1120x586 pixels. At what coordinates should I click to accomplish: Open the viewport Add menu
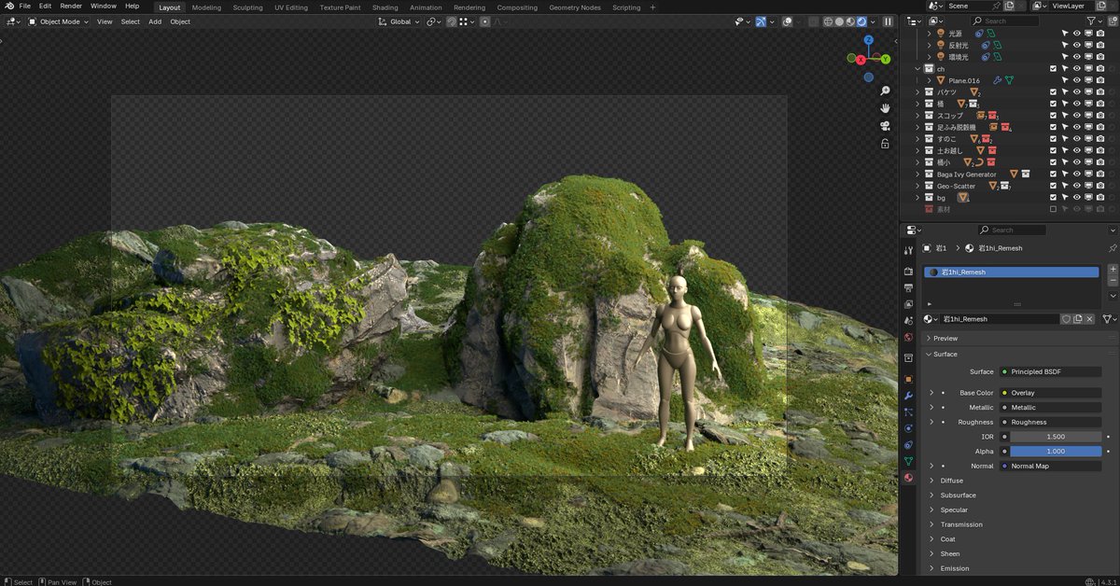tap(155, 21)
